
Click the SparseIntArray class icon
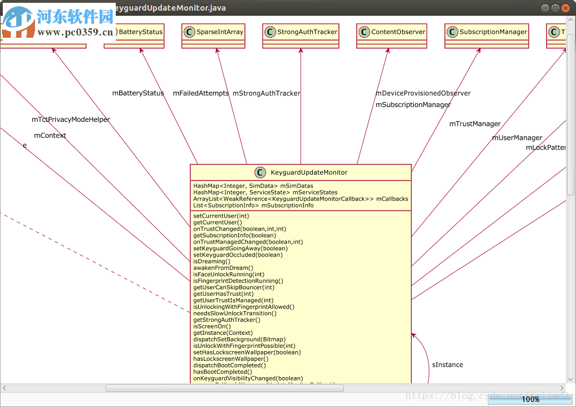tap(189, 32)
